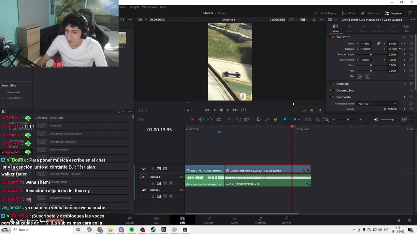Viewport: 417px width, 234px height.
Task: Enable the Dynamic Zoom switch
Action: pos(331,90)
